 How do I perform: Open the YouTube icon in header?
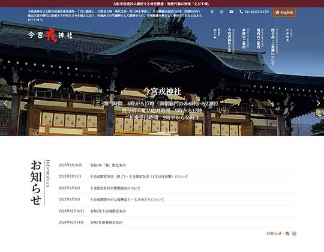(x=231, y=12)
